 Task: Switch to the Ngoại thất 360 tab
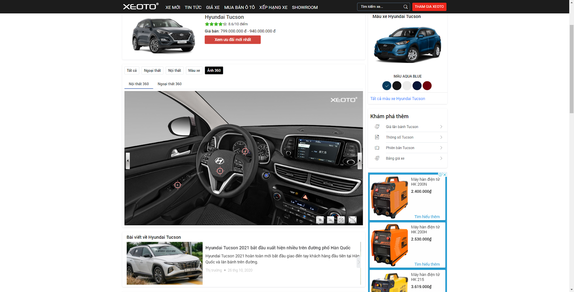pos(170,84)
